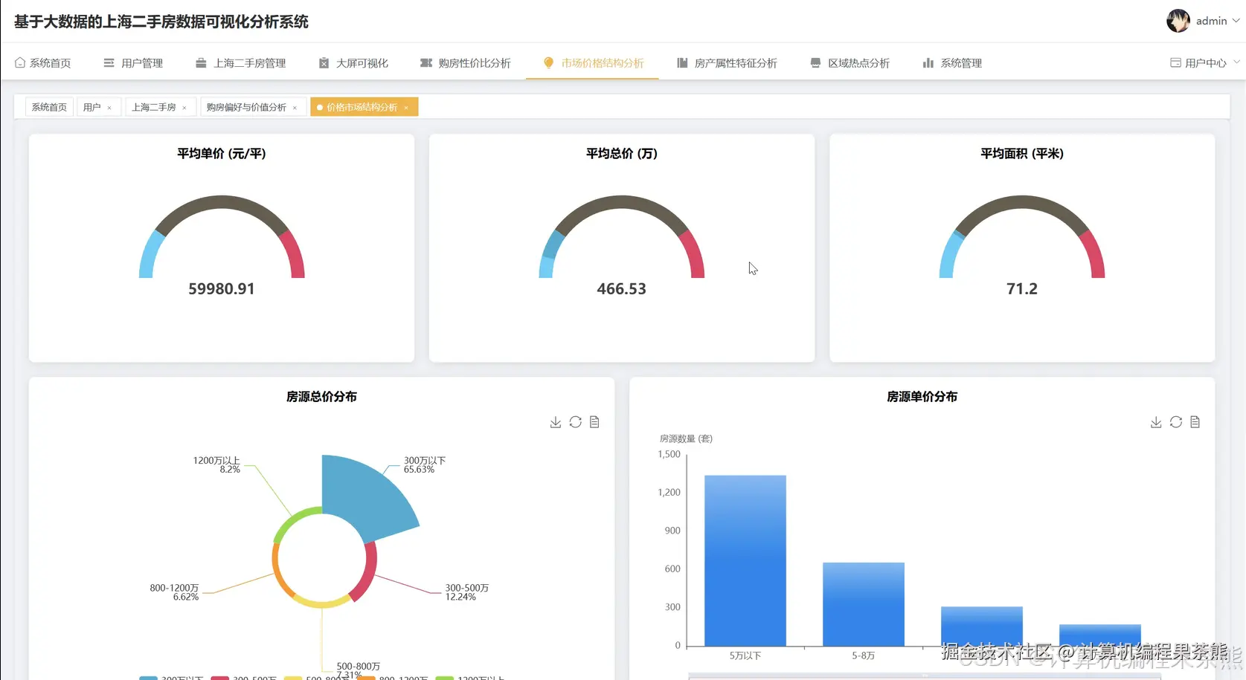Click the 区域热点分析 icon

(815, 63)
